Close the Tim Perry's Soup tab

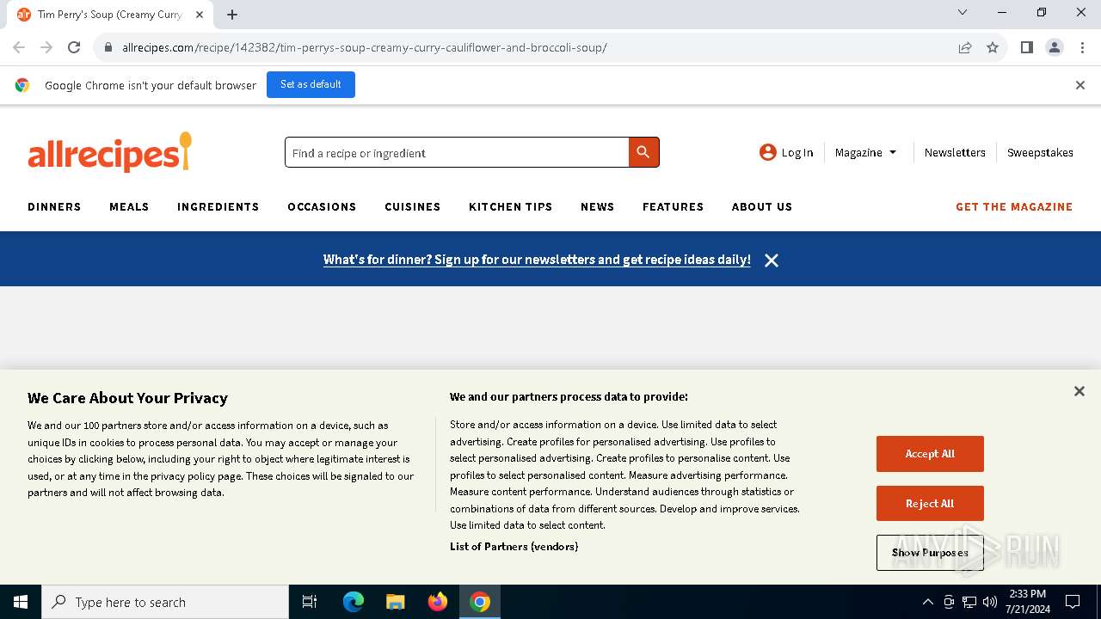coord(199,15)
